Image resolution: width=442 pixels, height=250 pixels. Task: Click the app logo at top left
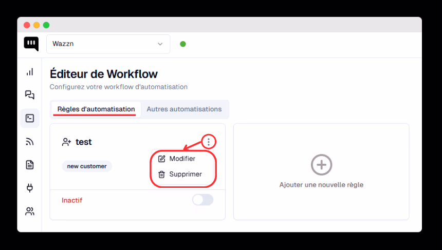pyautogui.click(x=31, y=44)
